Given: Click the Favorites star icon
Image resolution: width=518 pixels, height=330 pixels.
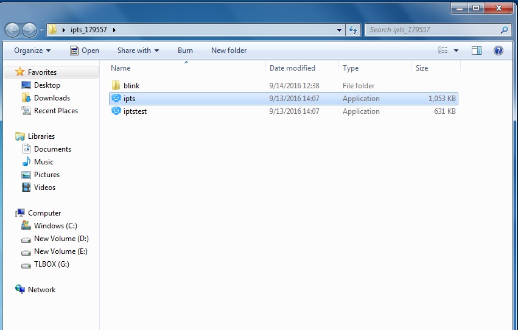Looking at the screenshot, I should 20,72.
